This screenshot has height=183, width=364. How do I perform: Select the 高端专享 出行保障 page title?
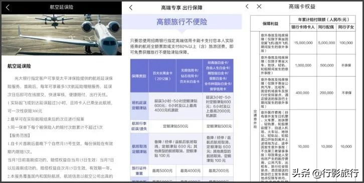(x=182, y=7)
